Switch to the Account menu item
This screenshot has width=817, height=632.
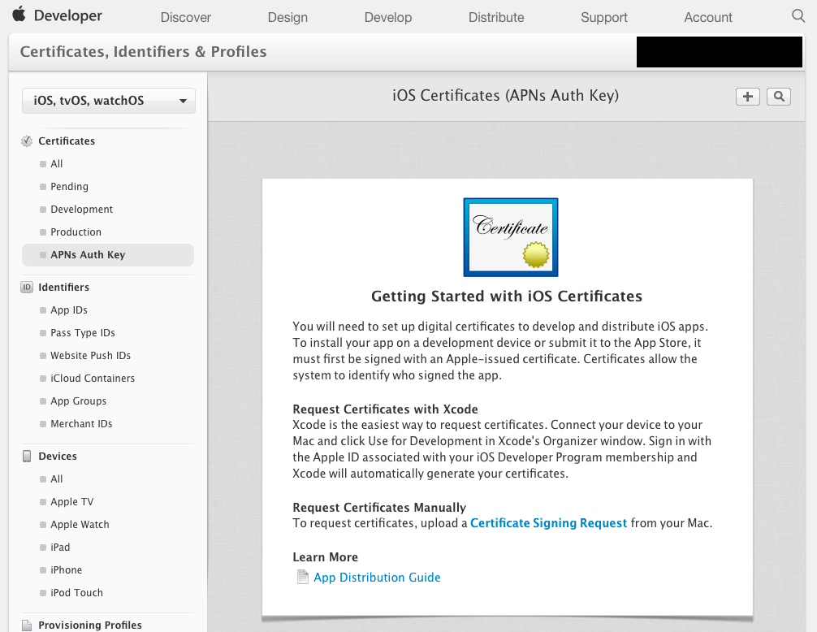[707, 17]
